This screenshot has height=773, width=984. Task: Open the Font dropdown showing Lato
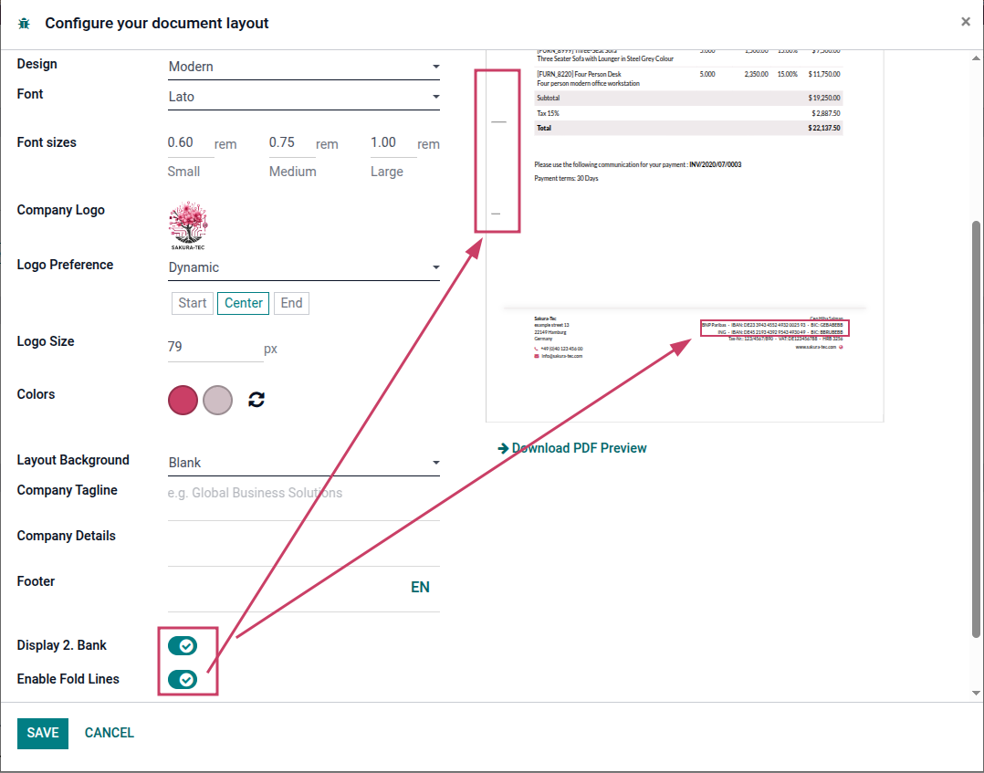pyautogui.click(x=304, y=97)
